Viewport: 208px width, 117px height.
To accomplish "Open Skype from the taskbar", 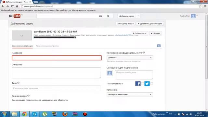I will click(x=34, y=114).
